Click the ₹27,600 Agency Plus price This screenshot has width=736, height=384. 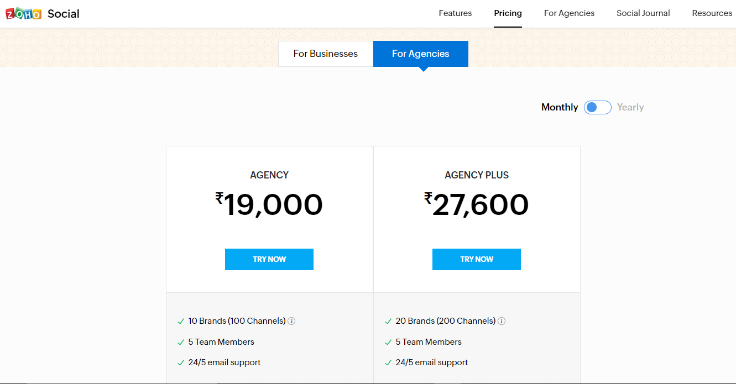(x=477, y=205)
